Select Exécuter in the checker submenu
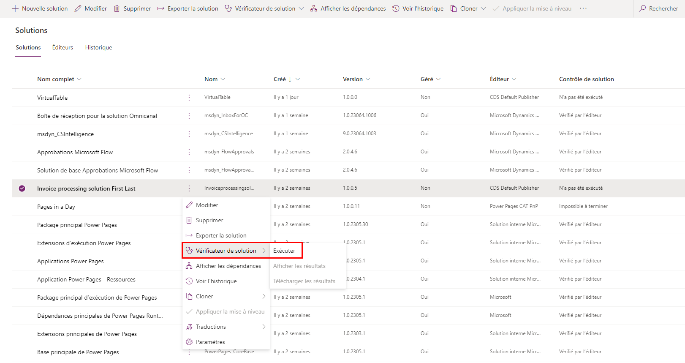This screenshot has height=363, width=685. pyautogui.click(x=284, y=251)
